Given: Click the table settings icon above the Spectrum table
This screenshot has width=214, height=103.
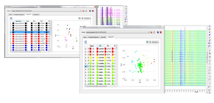Looking at the screenshot, I should (x=11, y=18).
